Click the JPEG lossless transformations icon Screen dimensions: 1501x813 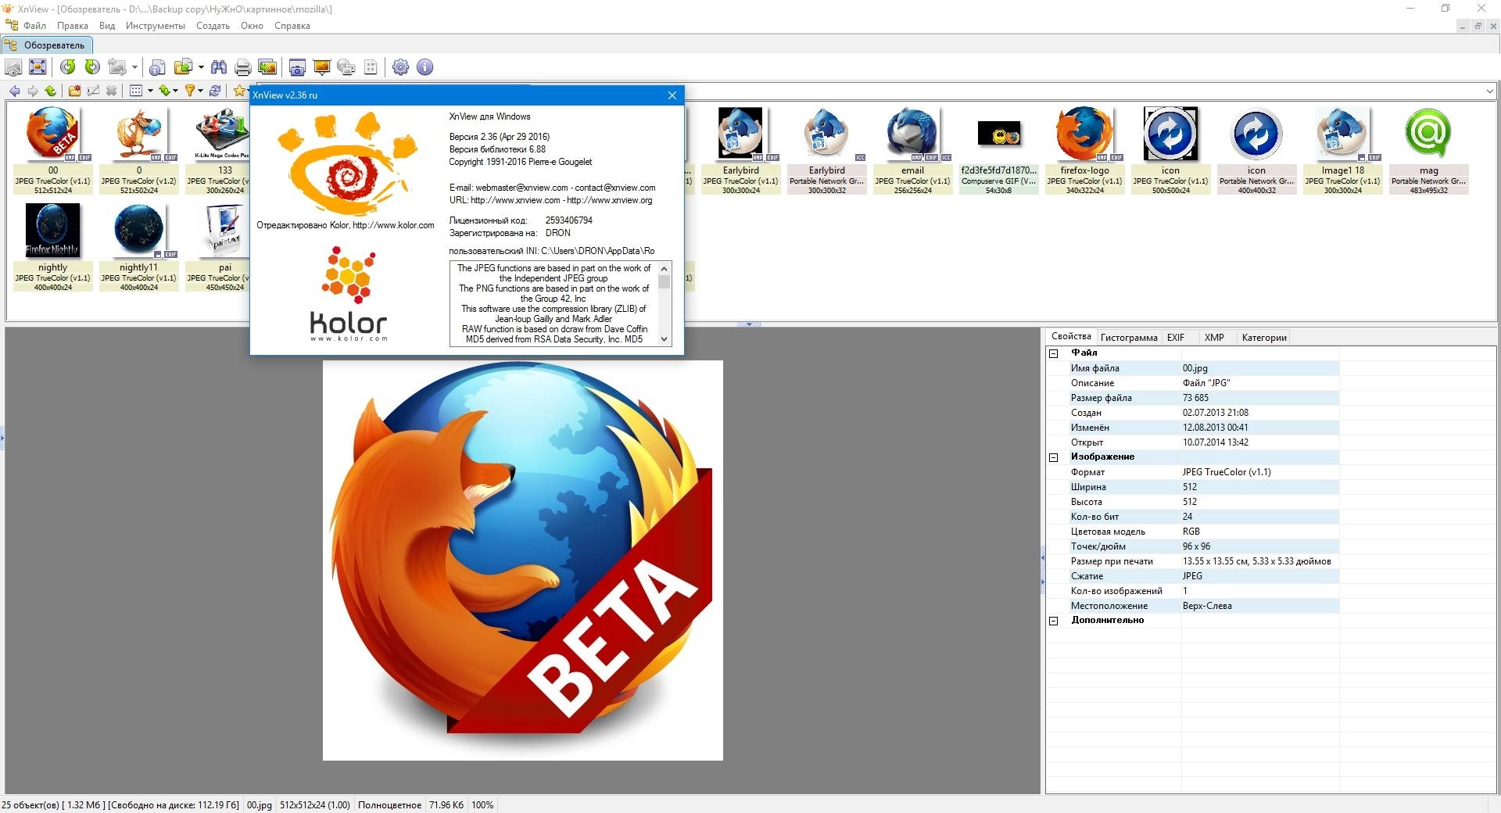(x=117, y=67)
